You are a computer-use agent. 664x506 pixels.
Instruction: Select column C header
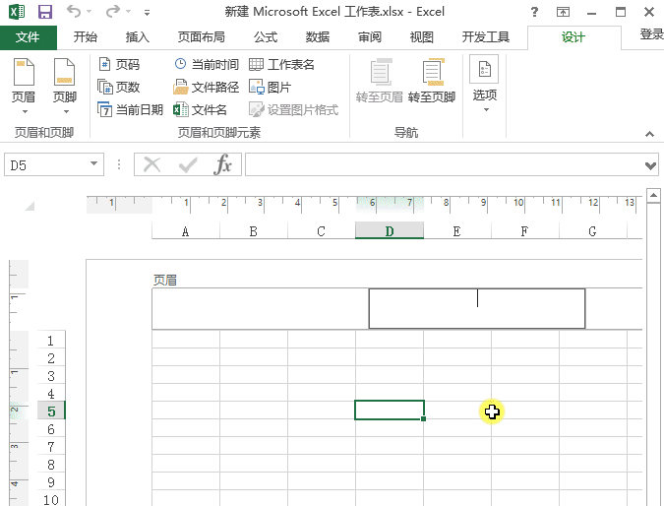[x=321, y=231]
